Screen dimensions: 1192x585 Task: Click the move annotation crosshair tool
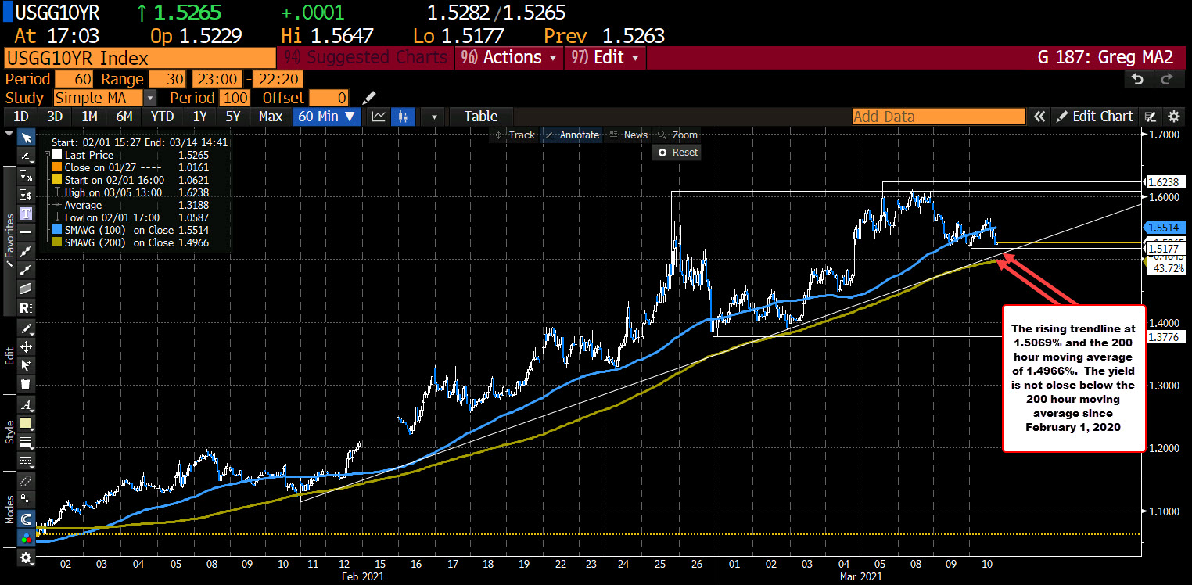(x=26, y=346)
